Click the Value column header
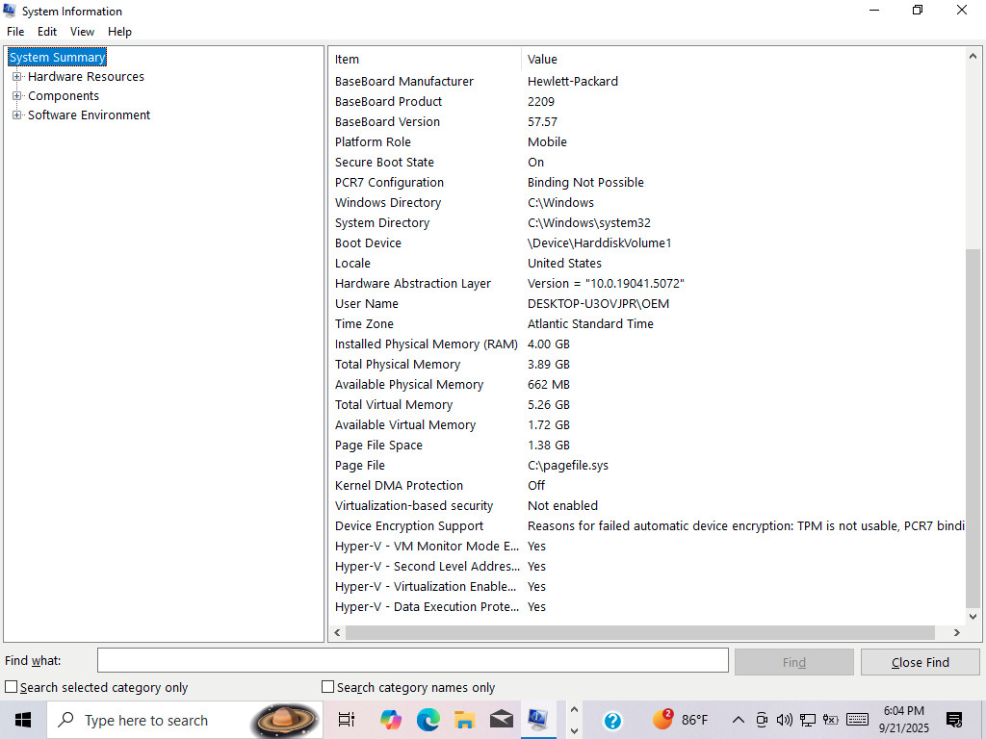The height and width of the screenshot is (739, 986). point(743,59)
